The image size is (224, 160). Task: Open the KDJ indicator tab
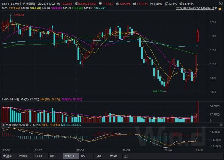pyautogui.click(x=53, y=156)
